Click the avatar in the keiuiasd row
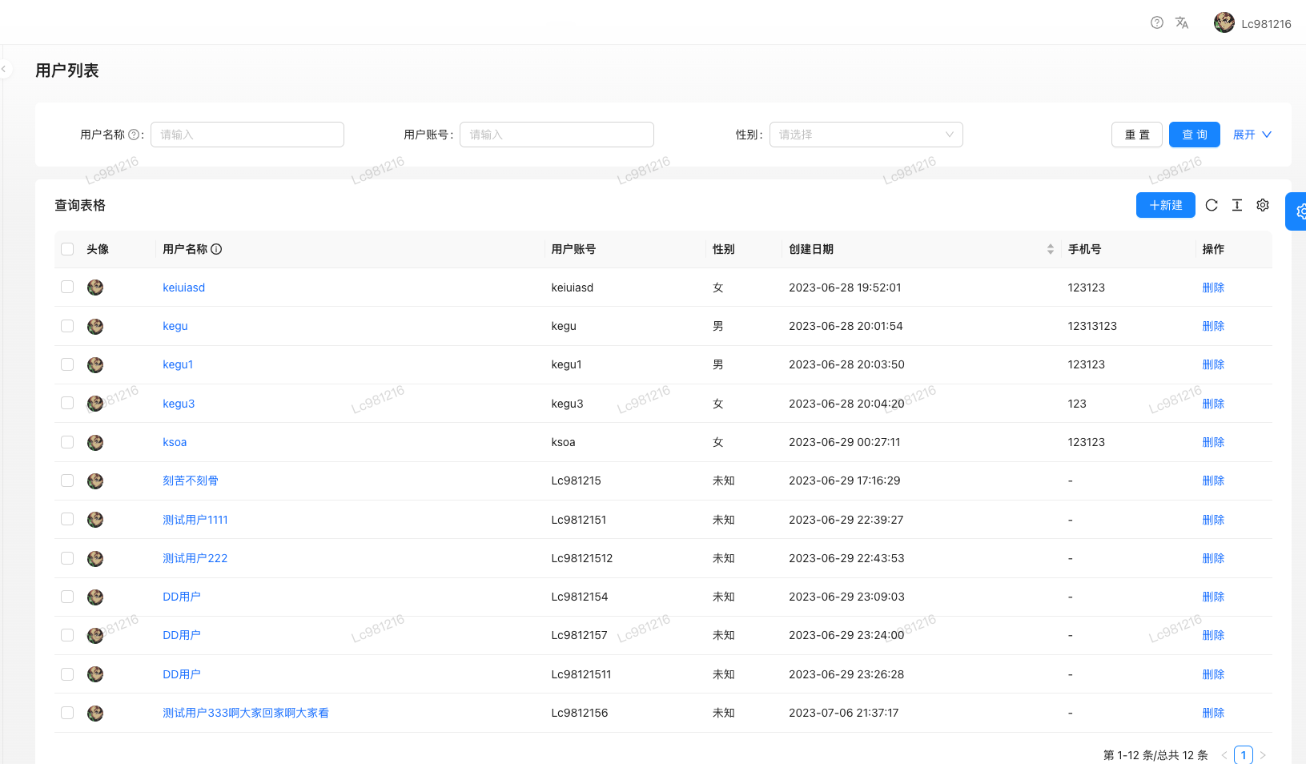The width and height of the screenshot is (1306, 764). (x=95, y=288)
